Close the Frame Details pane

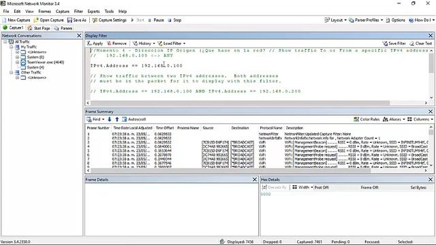[x=254, y=180]
